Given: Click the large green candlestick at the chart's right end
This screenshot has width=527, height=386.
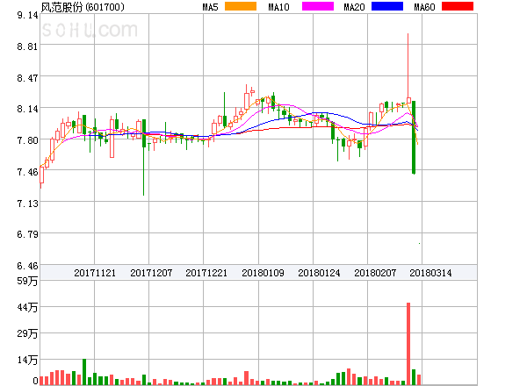Looking at the screenshot, I should click(414, 137).
